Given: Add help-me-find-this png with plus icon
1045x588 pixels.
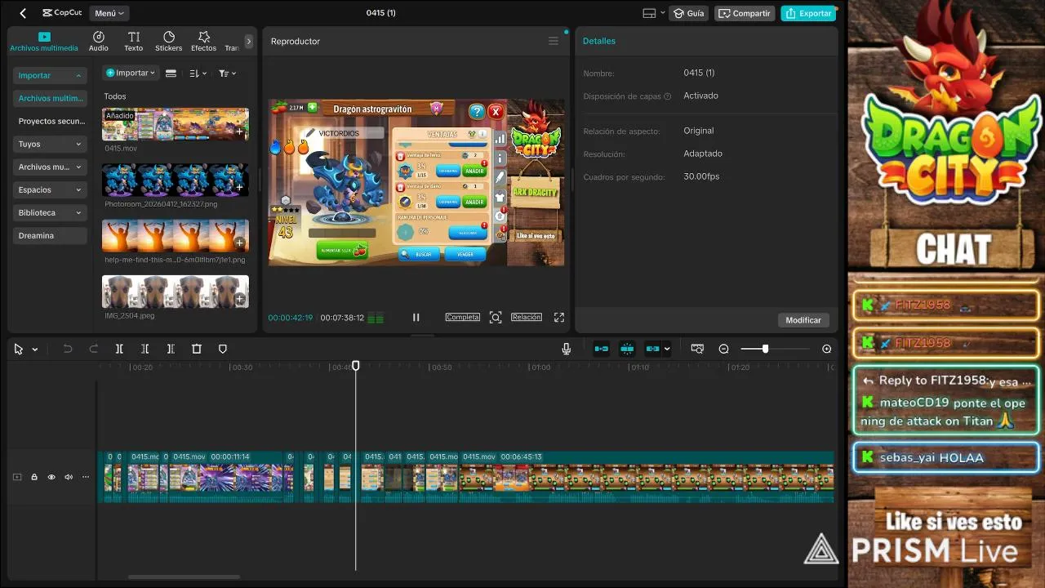Looking at the screenshot, I should tap(240, 243).
